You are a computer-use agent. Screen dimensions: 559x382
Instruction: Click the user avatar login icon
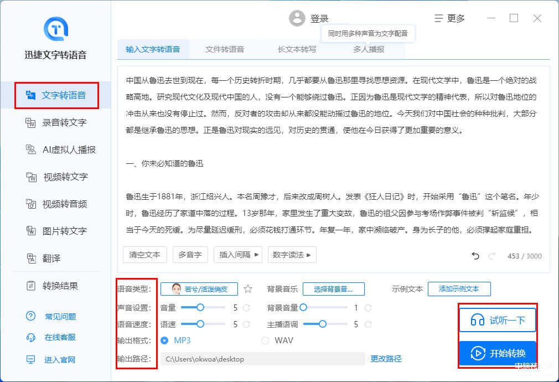(297, 18)
